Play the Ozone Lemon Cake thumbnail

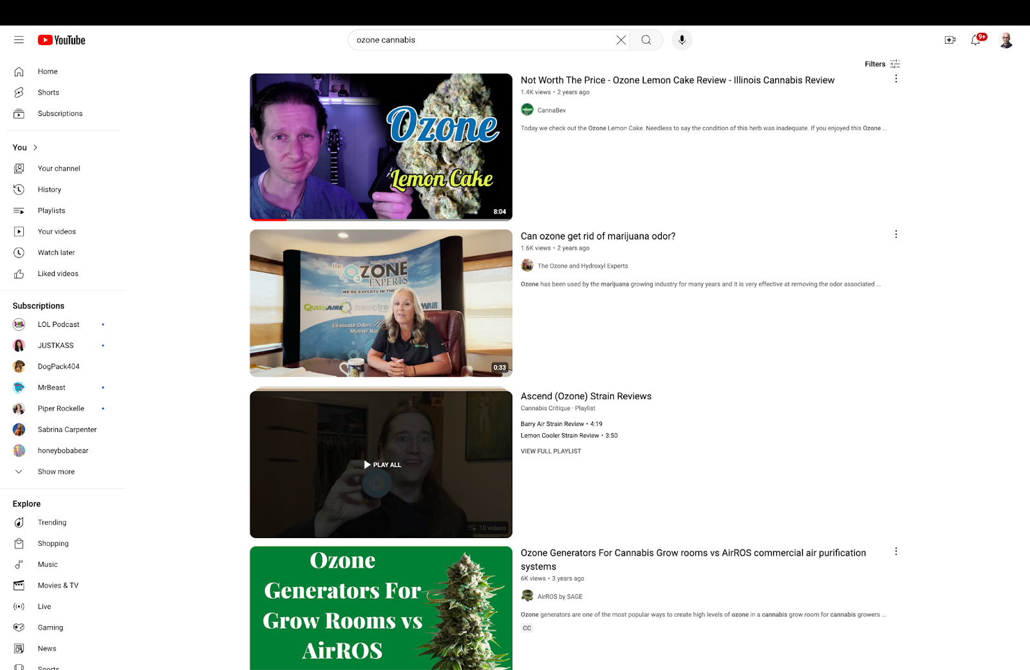pos(381,147)
